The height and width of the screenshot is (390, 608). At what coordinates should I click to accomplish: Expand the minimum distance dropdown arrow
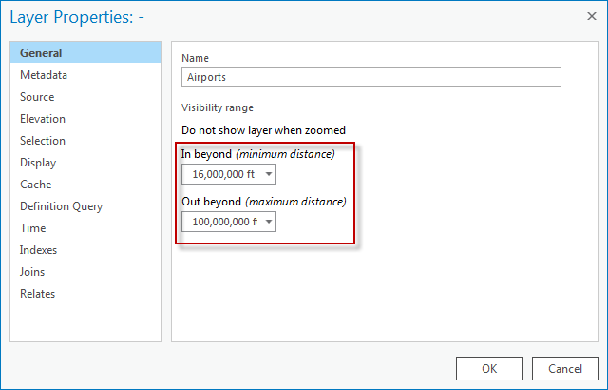[270, 174]
